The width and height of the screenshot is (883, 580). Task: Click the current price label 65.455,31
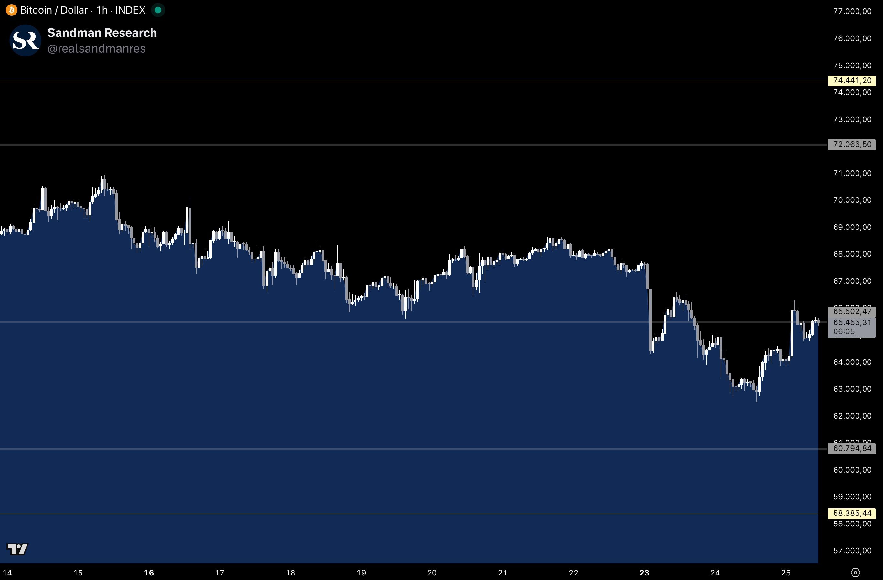click(x=852, y=322)
